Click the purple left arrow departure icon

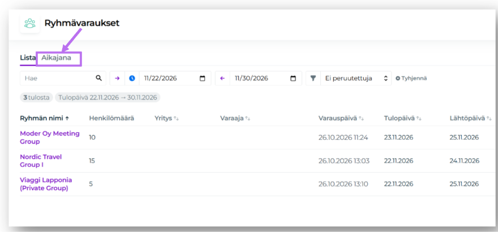(x=222, y=78)
